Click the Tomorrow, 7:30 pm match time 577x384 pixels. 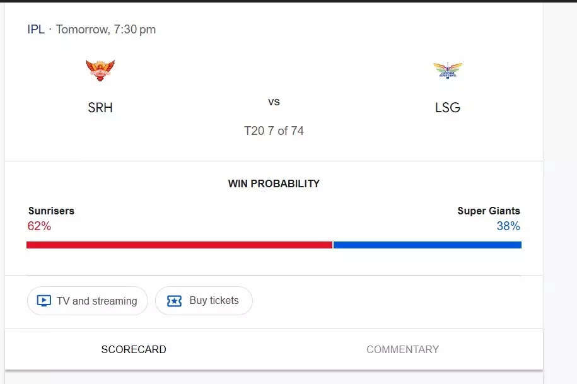coord(106,30)
